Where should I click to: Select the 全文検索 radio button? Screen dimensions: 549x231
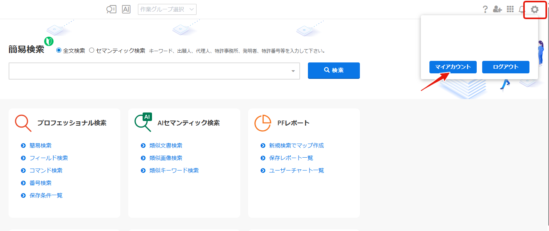[59, 50]
